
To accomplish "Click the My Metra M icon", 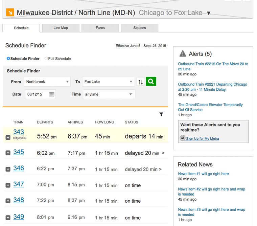I will (x=183, y=138).
